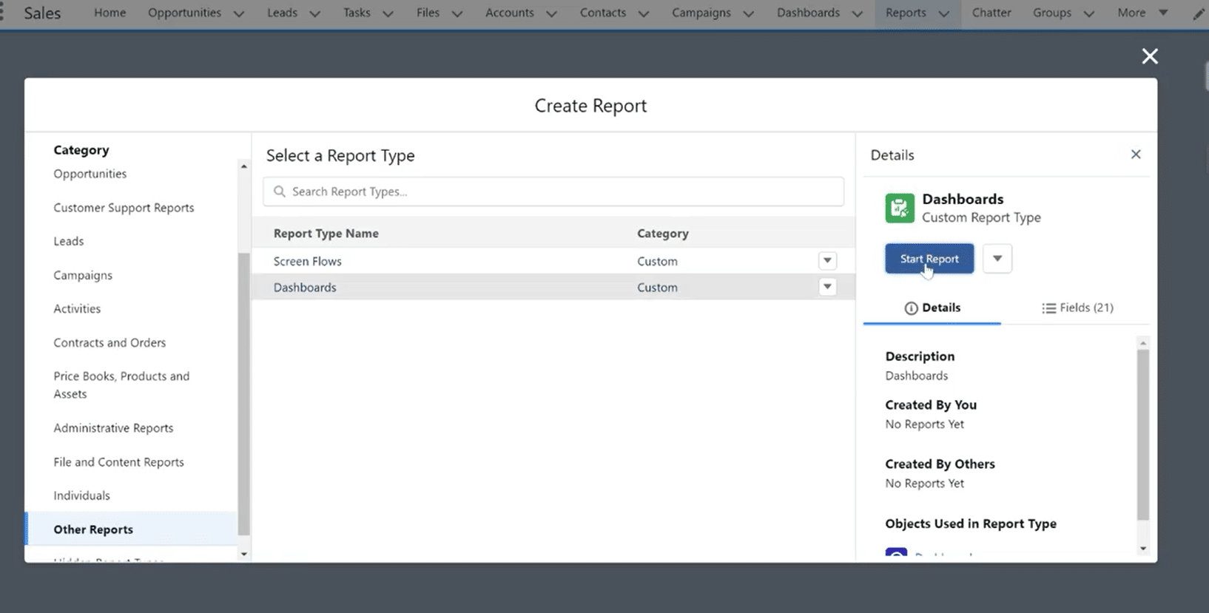Open the Dashboards row action dropdown
Viewport: 1209px width, 613px height.
(x=827, y=287)
